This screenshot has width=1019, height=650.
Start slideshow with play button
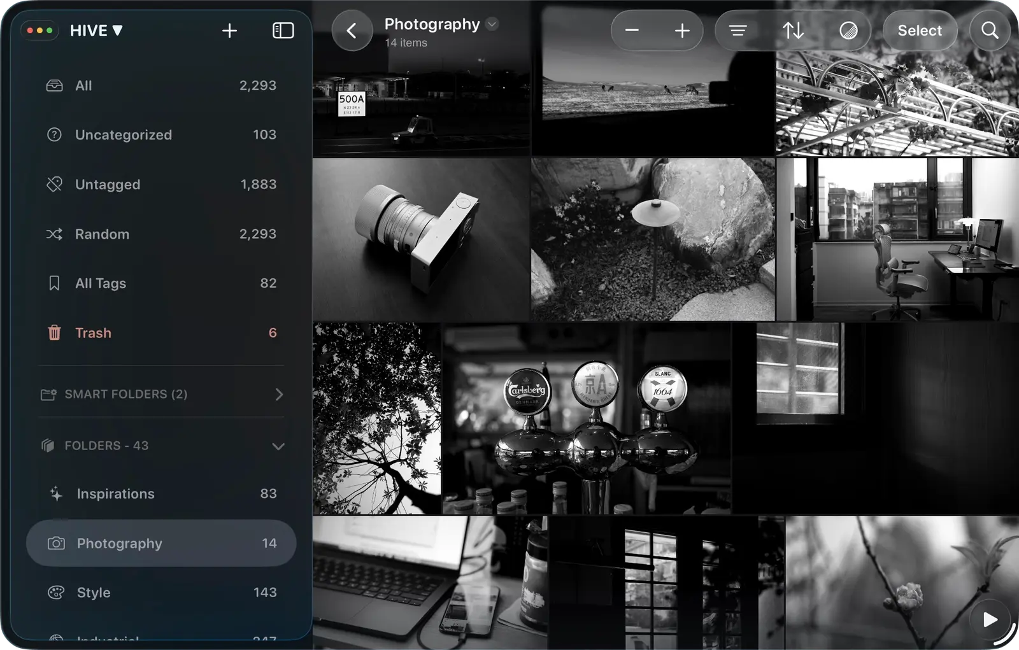coord(990,619)
